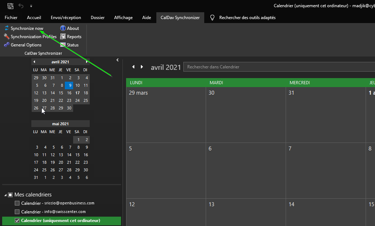
Task: Show the synchronization Status icon
Action: tap(63, 45)
